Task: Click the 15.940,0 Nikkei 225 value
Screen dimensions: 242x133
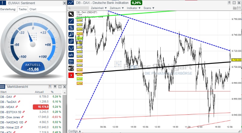Action: (43, 127)
